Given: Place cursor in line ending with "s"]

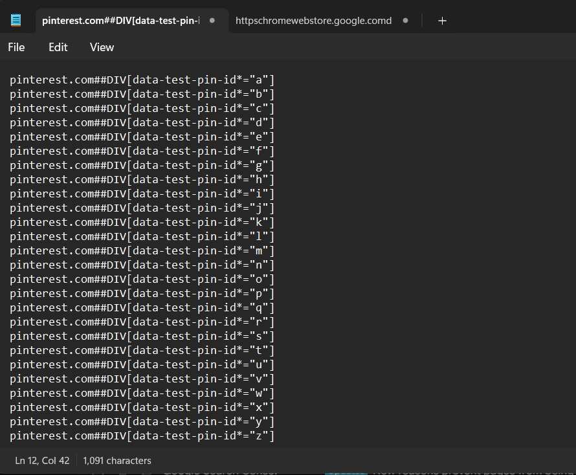Looking at the screenshot, I should click(142, 337).
